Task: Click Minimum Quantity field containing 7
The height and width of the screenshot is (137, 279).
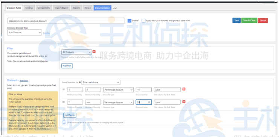Action: 75,102
